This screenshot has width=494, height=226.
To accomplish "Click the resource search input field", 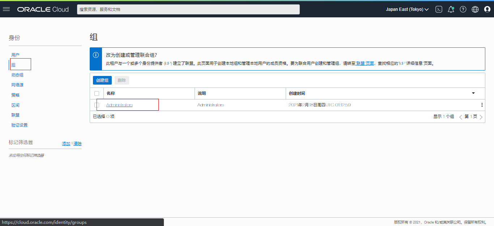I will [x=188, y=9].
